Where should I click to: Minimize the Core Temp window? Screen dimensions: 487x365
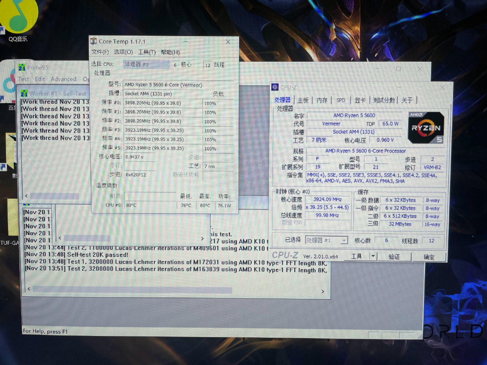pos(186,42)
